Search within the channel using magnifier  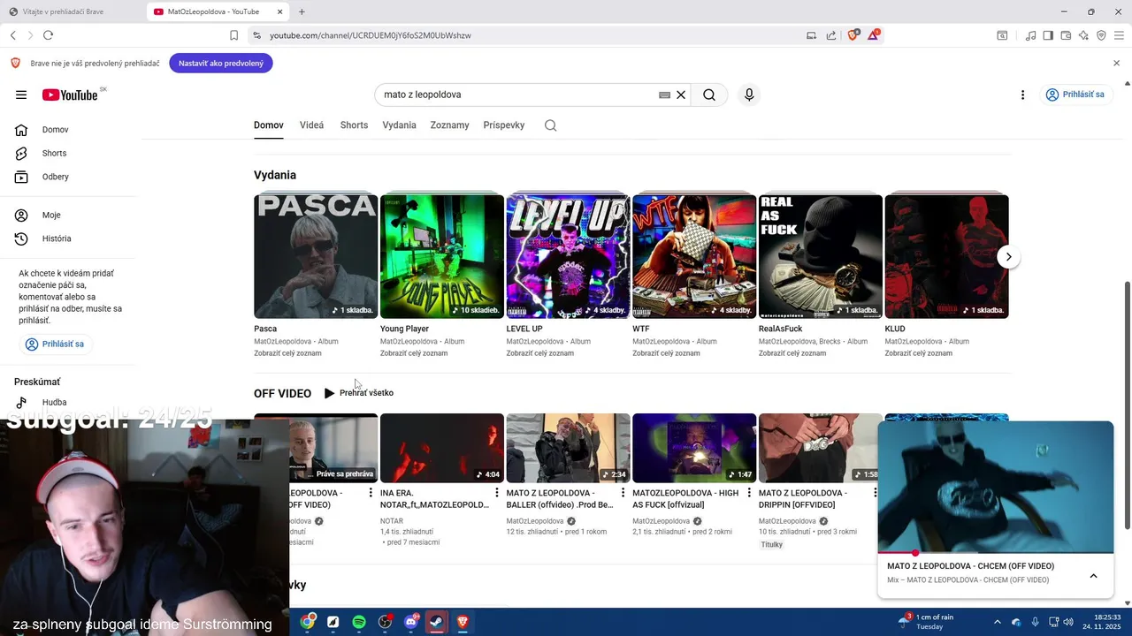pyautogui.click(x=550, y=125)
